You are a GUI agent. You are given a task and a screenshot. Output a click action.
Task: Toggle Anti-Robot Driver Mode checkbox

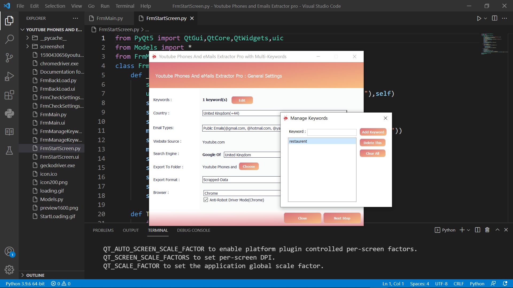coord(206,200)
